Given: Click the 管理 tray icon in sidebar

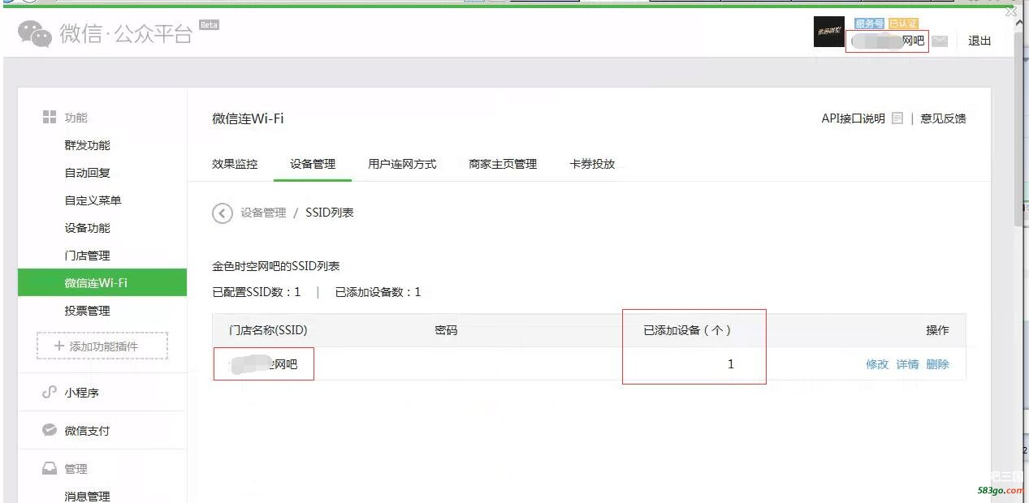Looking at the screenshot, I should (50, 469).
